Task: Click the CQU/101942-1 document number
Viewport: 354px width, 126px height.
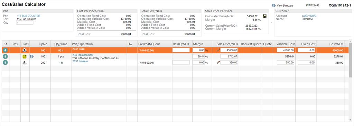Action: coord(340,5)
